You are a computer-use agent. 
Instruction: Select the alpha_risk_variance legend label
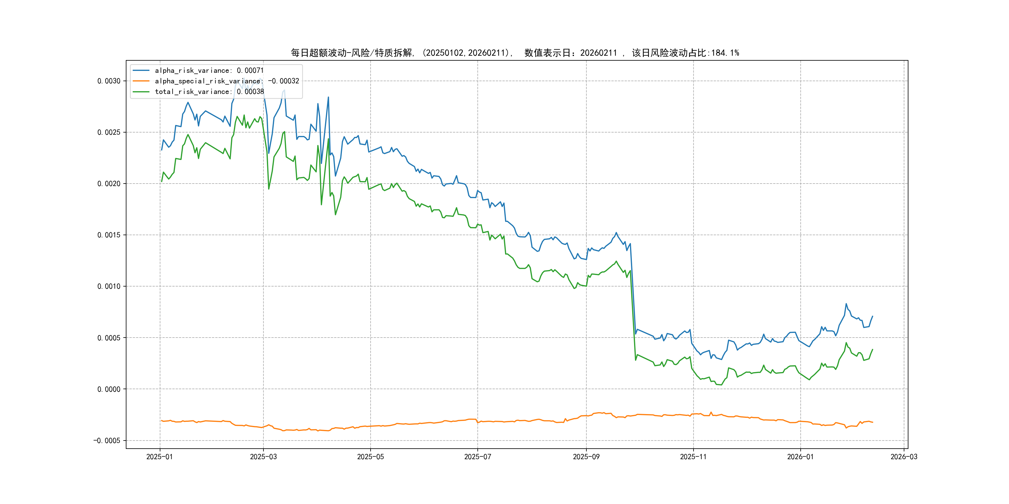click(209, 70)
